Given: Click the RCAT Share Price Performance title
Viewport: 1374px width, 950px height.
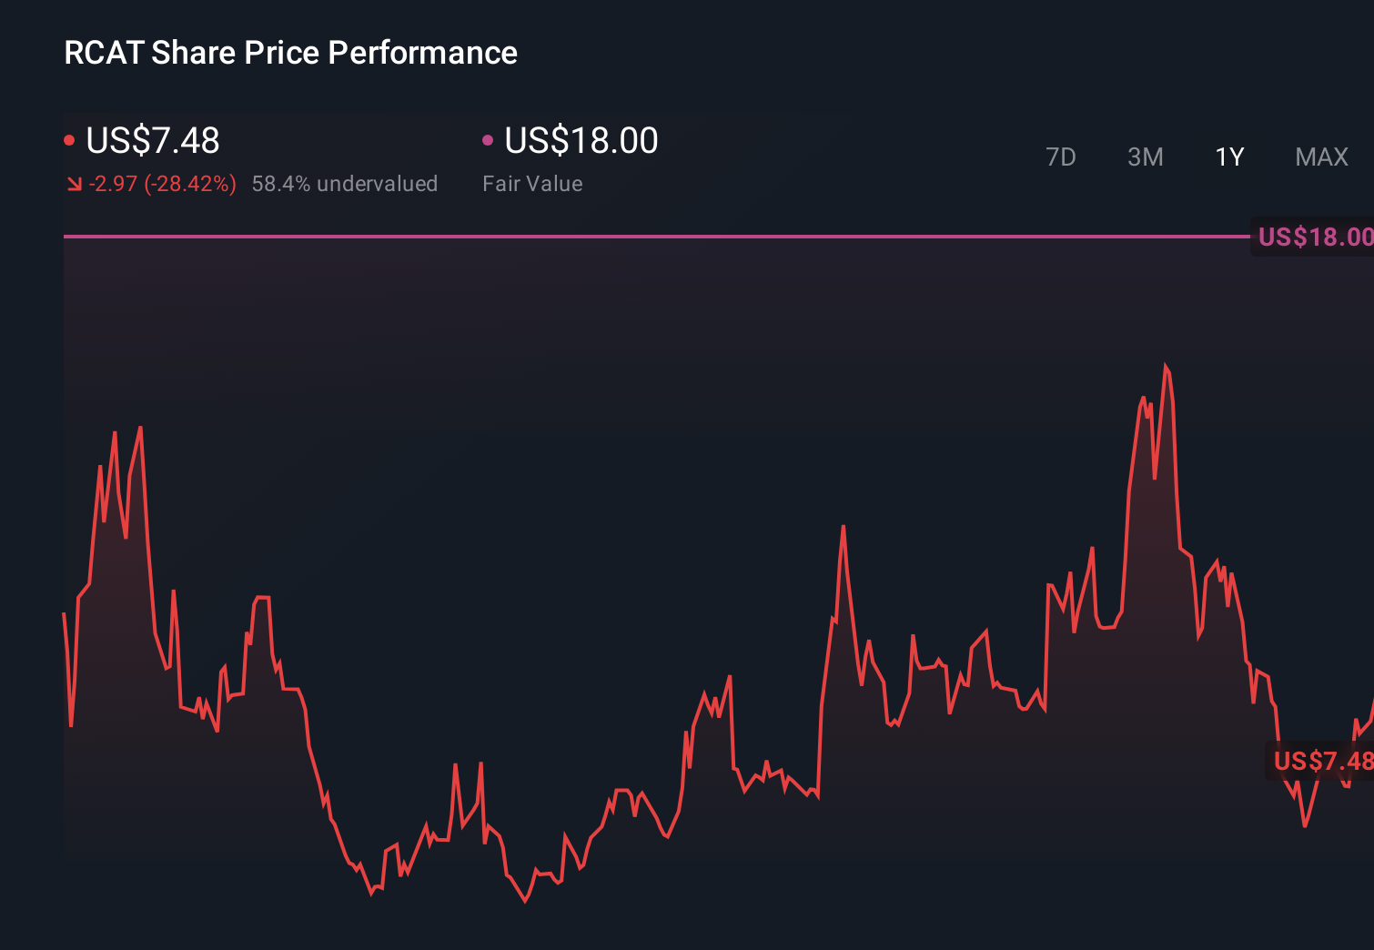Looking at the screenshot, I should tap(290, 53).
